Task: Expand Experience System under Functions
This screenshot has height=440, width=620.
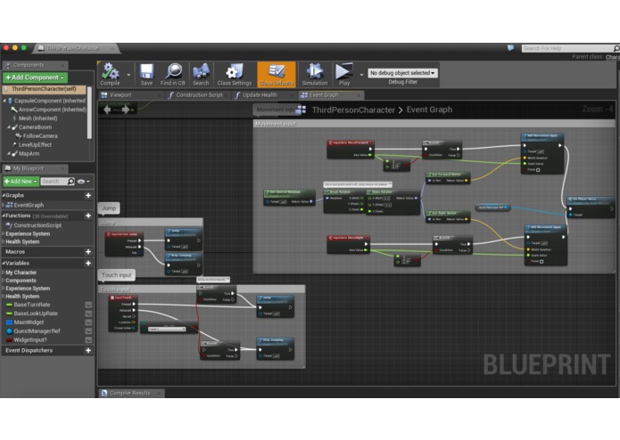Action: (x=4, y=233)
